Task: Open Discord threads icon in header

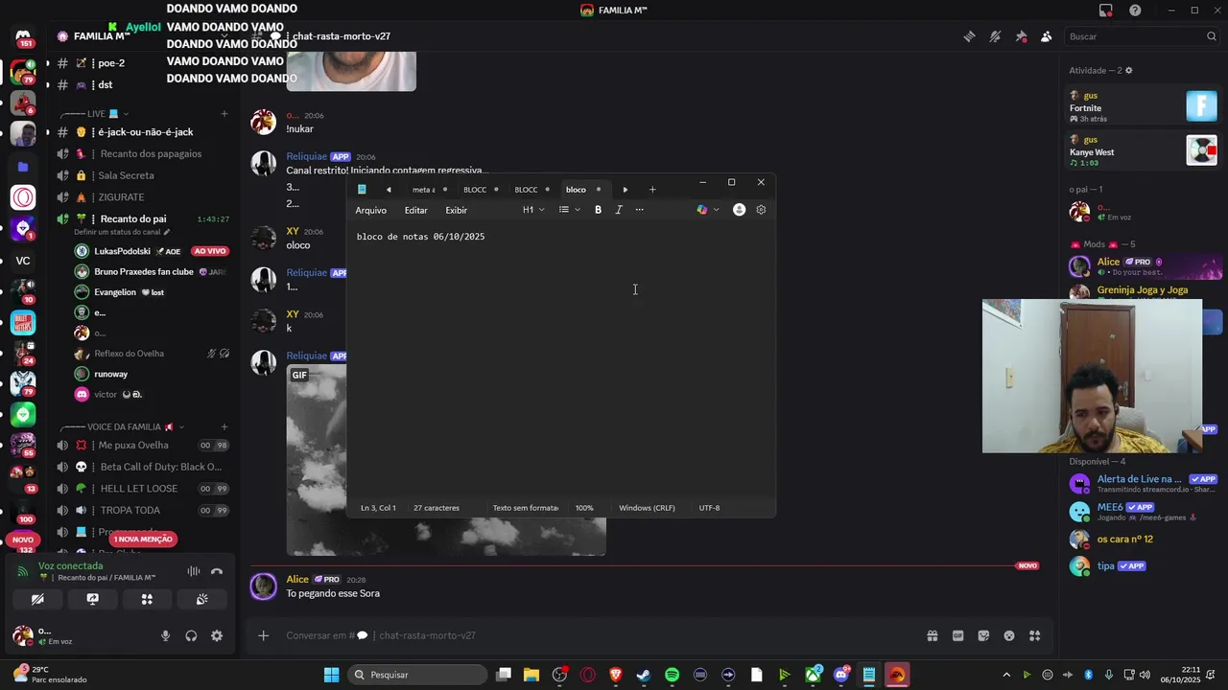Action: click(x=969, y=36)
